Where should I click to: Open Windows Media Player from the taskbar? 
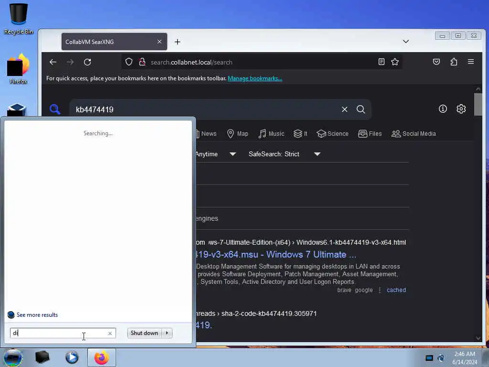[x=72, y=357]
